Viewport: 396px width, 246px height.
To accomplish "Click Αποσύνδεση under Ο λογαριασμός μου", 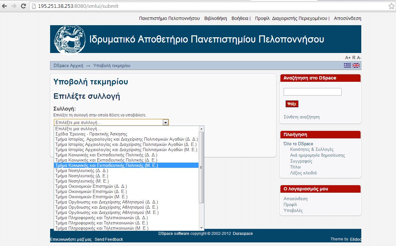I will click(x=295, y=199).
